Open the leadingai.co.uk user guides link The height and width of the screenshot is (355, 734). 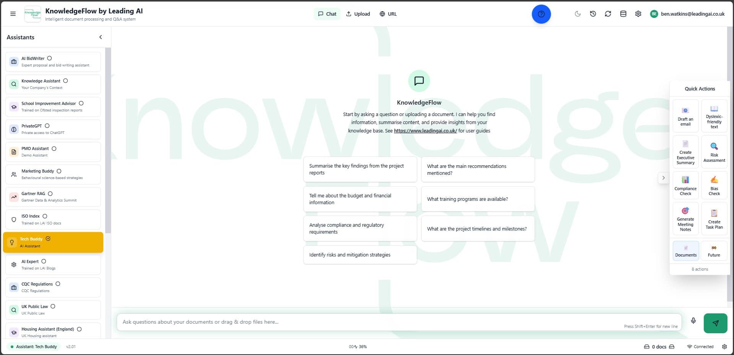(x=425, y=131)
